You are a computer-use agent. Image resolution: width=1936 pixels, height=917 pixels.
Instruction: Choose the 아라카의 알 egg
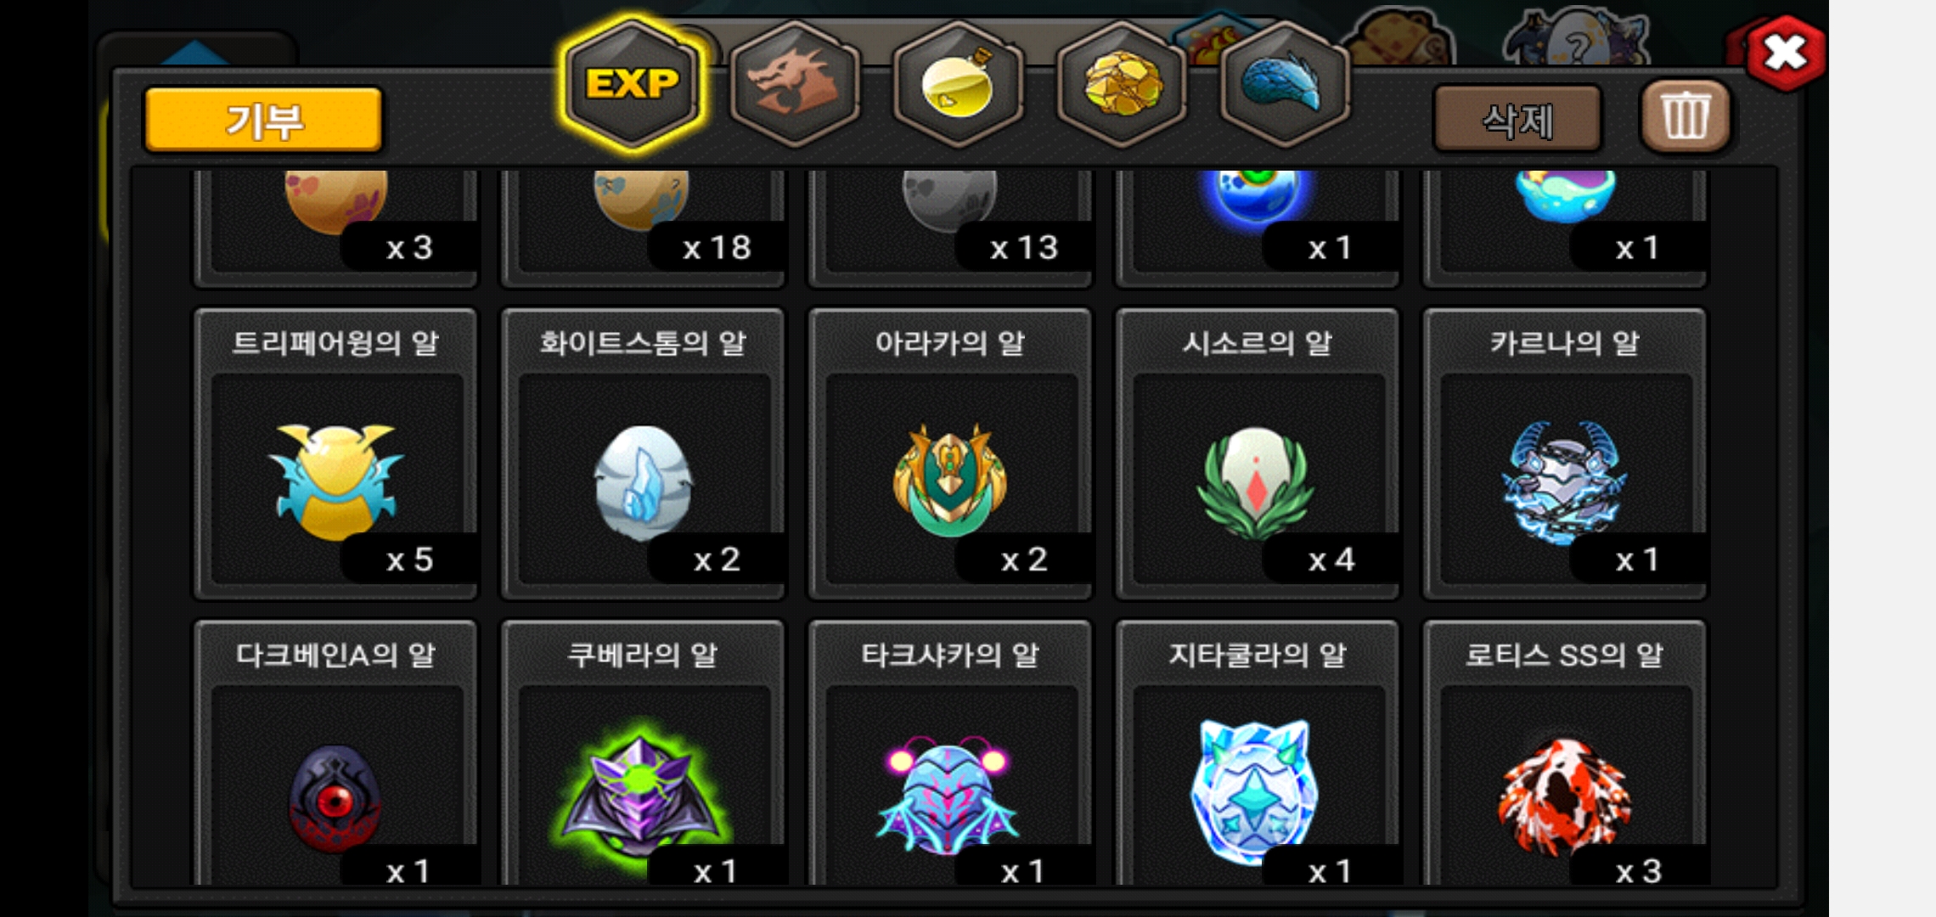click(x=951, y=454)
